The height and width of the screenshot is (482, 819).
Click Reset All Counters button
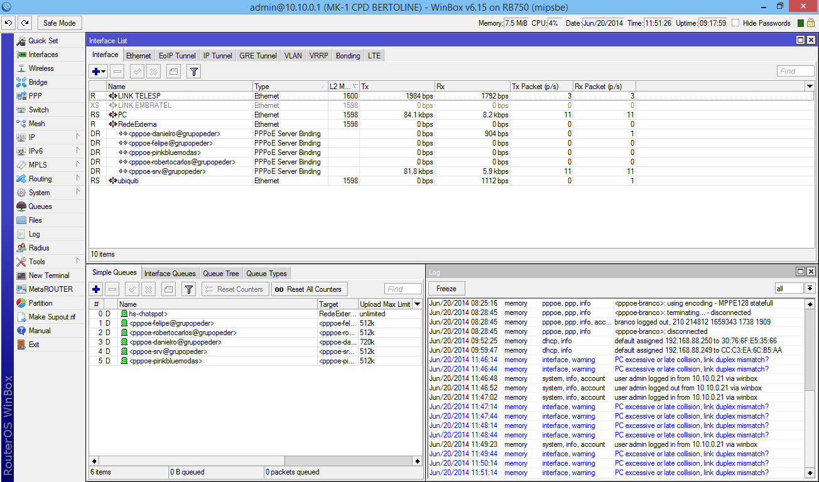point(308,289)
